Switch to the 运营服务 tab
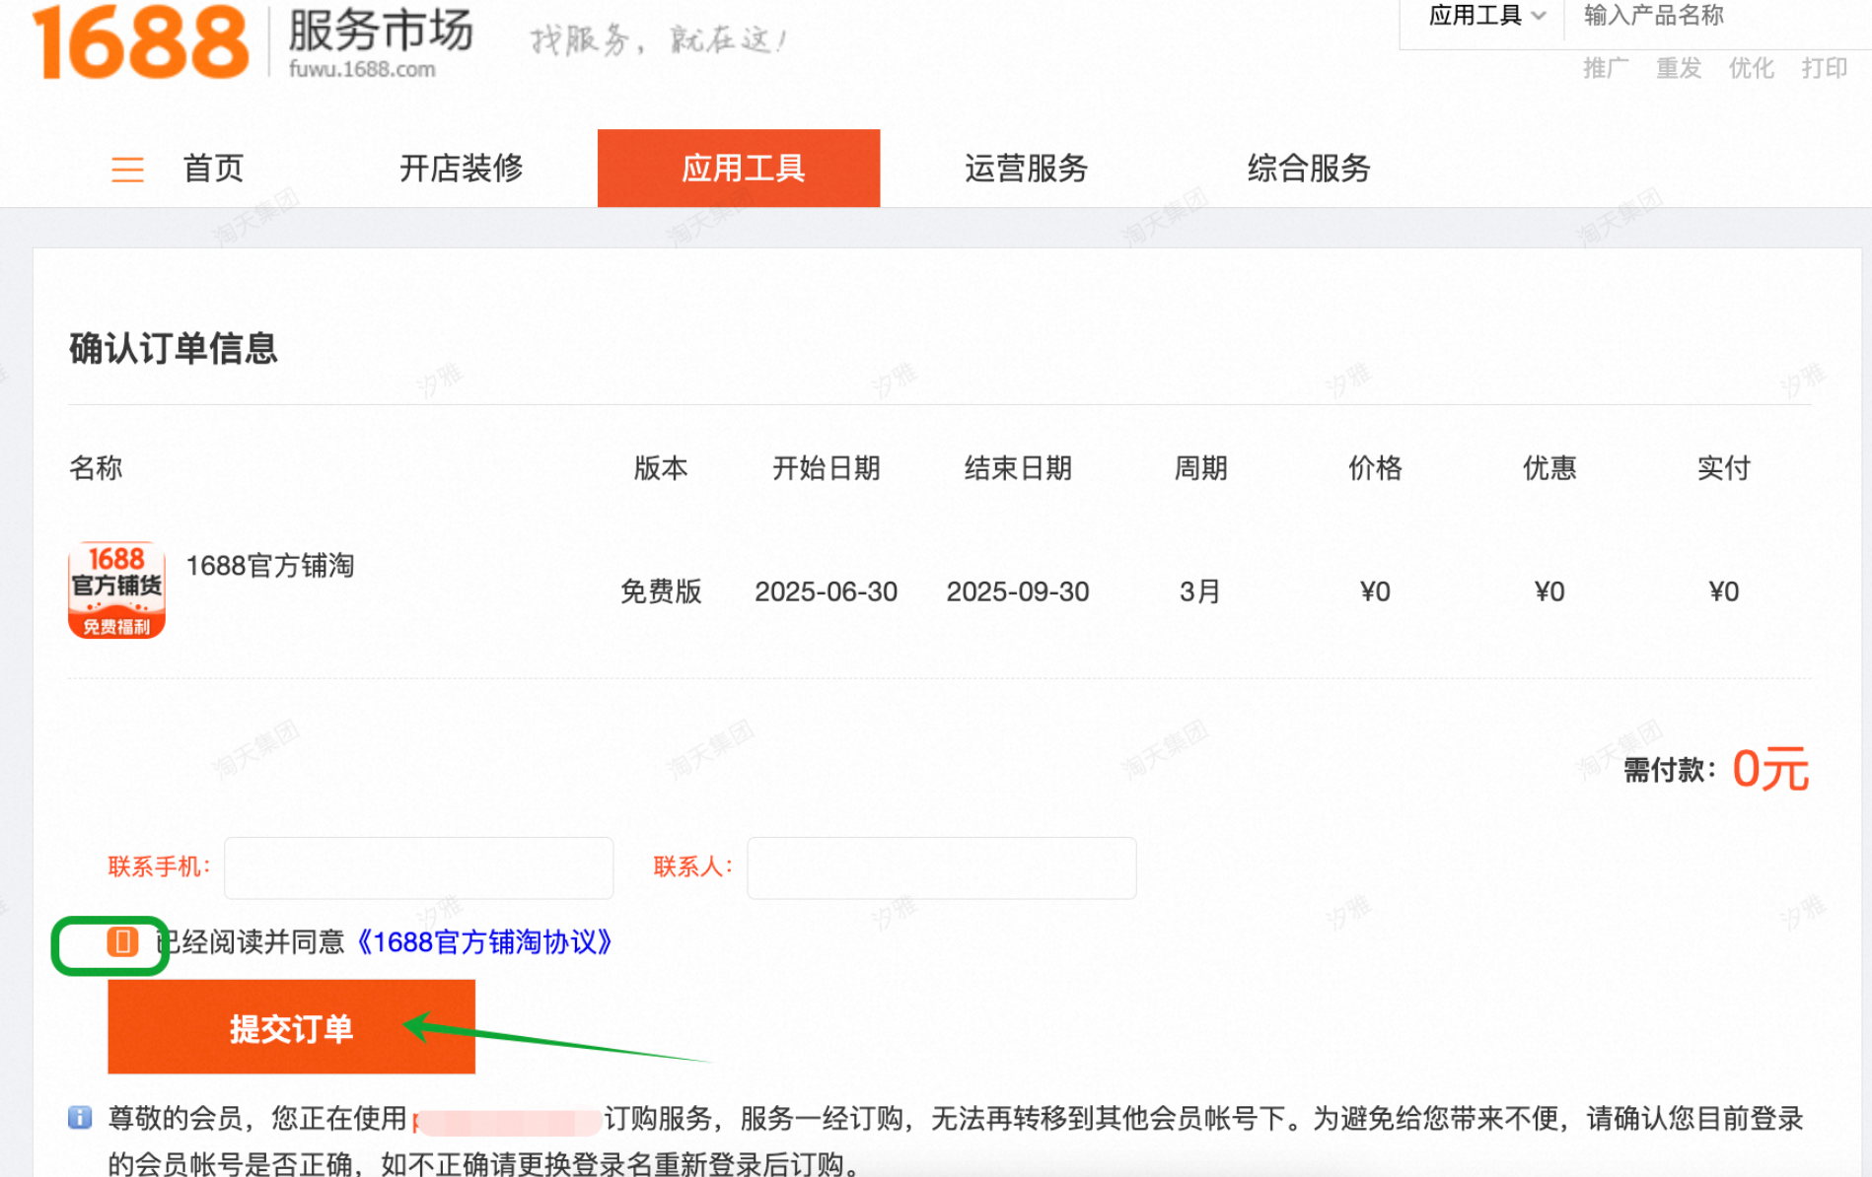 1026,169
